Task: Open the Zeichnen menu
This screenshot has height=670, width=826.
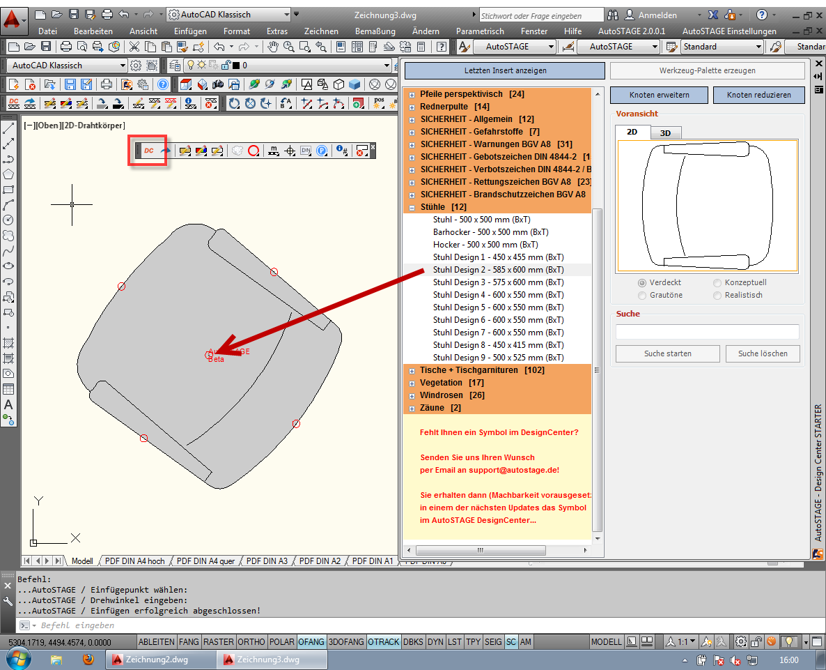Action: (x=321, y=31)
